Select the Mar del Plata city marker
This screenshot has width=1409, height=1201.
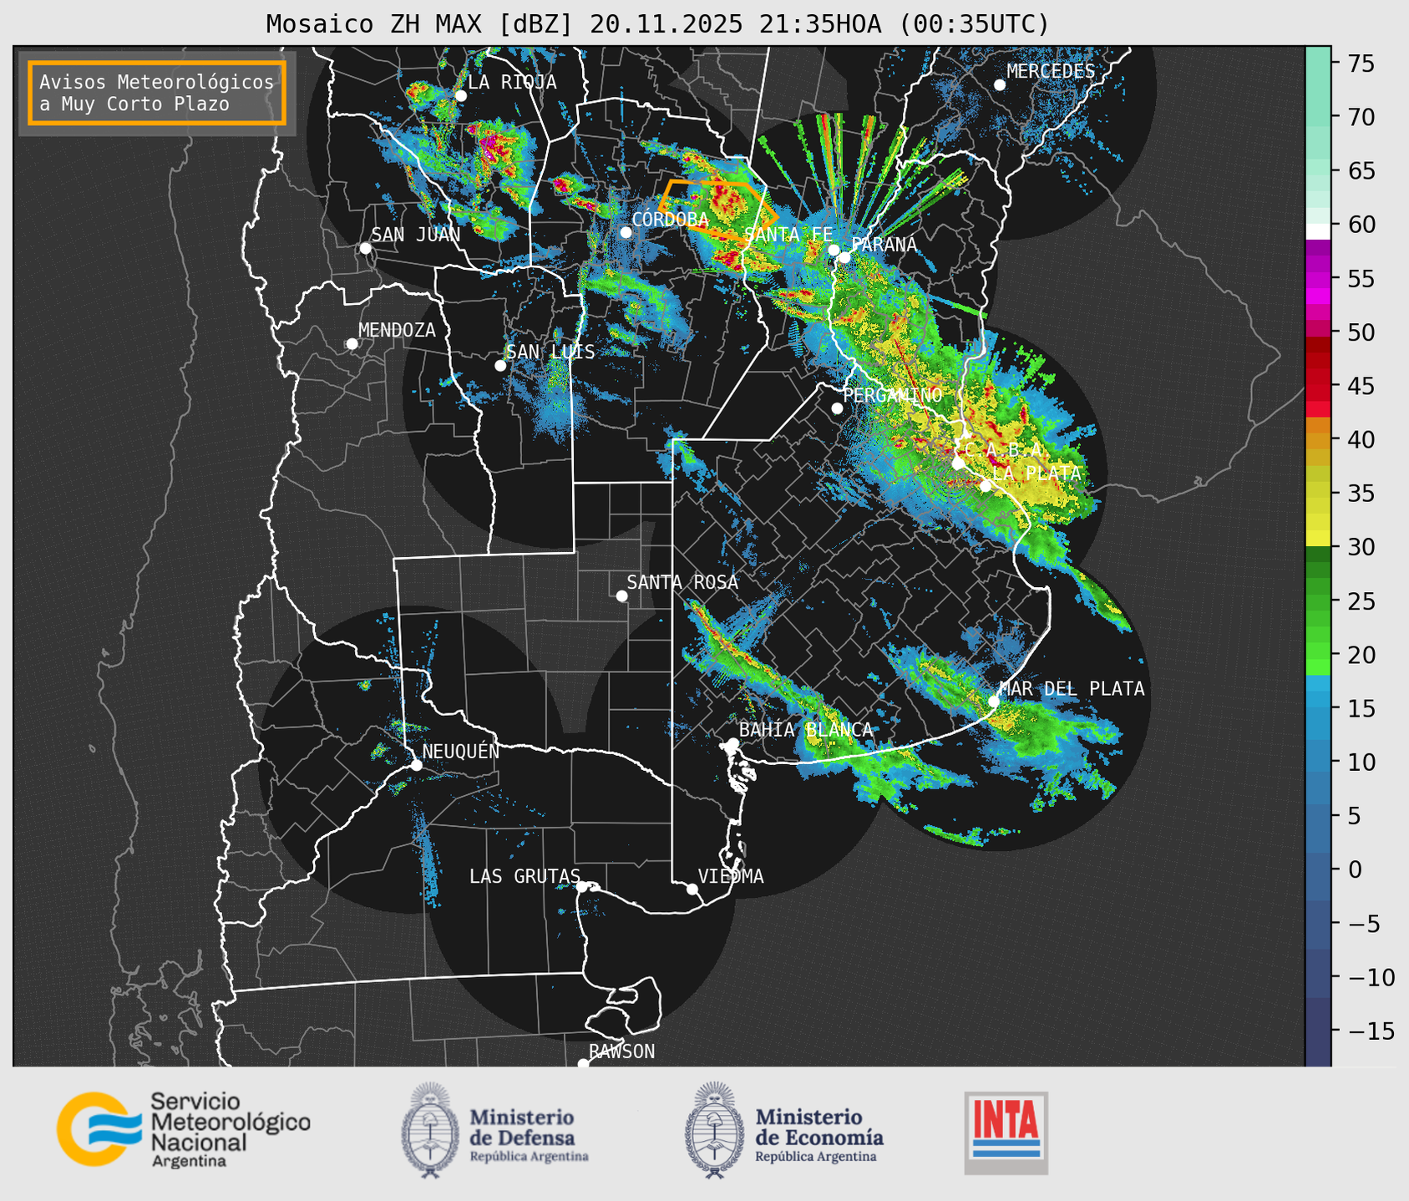(x=994, y=702)
